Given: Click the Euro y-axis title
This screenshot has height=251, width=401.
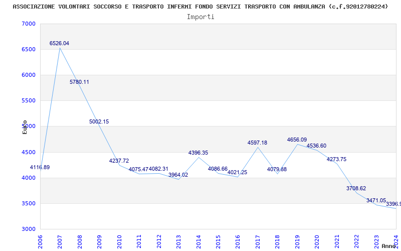Looking at the screenshot, I should [25, 127].
